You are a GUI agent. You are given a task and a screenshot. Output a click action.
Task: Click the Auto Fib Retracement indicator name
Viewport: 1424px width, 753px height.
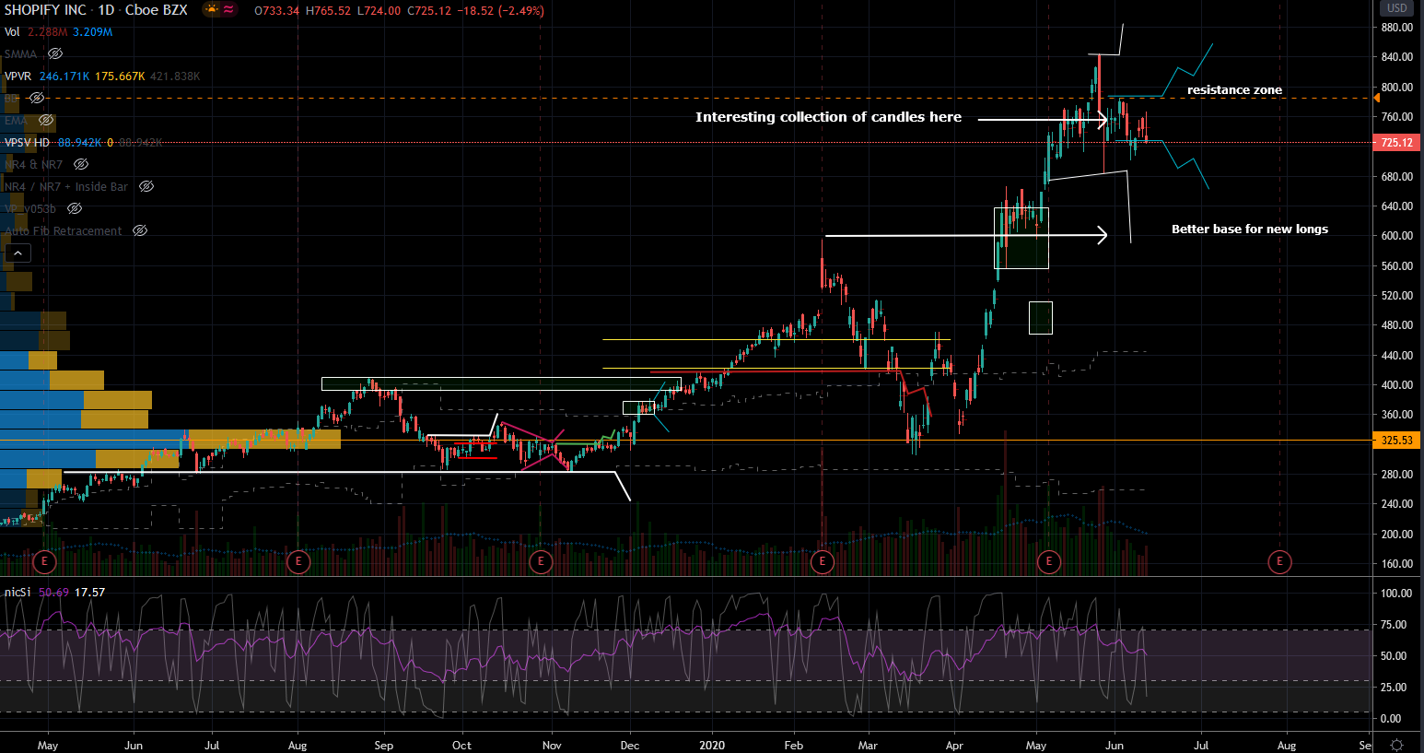coord(64,231)
